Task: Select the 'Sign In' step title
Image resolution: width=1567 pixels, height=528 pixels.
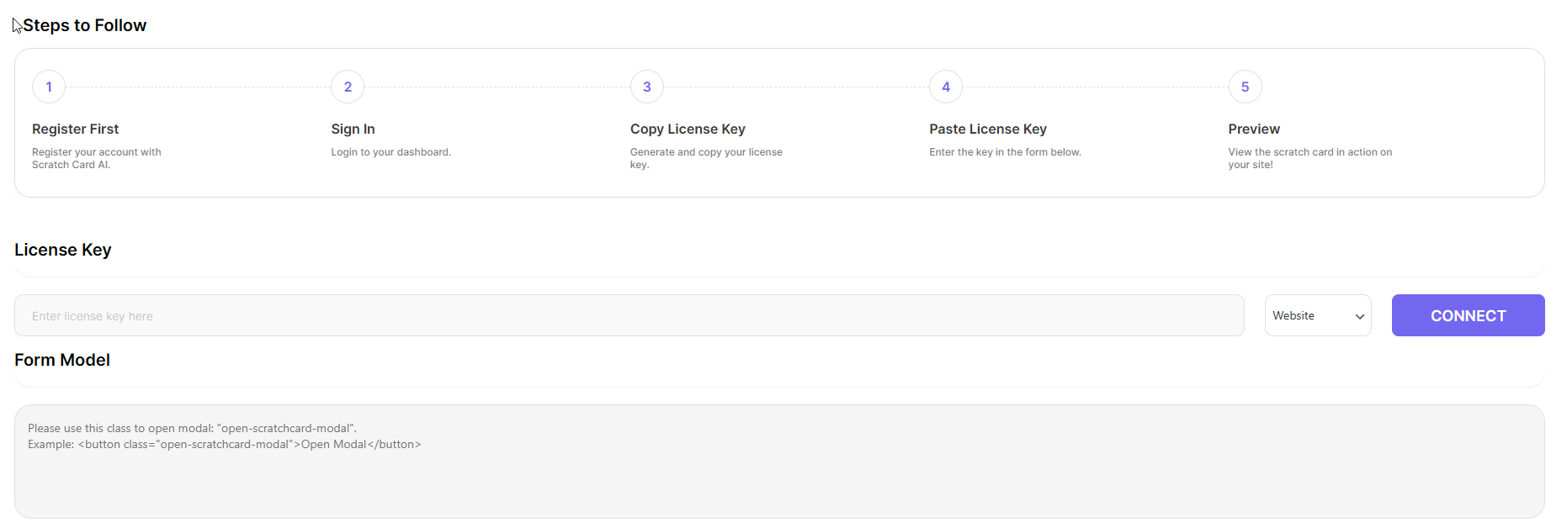Action: 353,129
